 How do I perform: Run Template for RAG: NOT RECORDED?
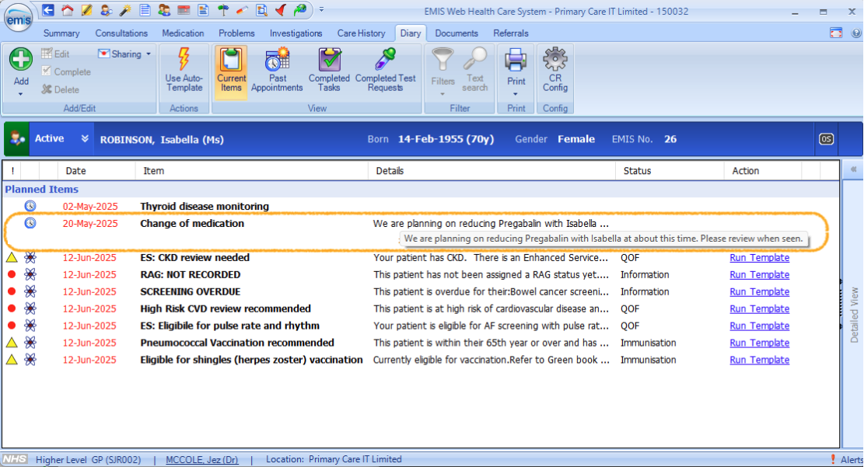[x=759, y=275]
